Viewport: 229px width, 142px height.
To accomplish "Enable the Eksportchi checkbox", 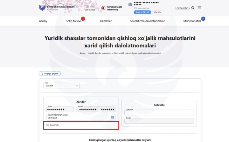I will [47, 125].
